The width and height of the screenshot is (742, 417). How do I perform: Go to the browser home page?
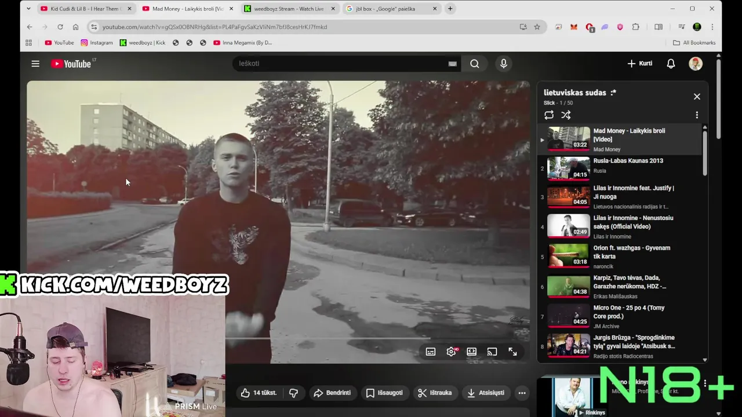(75, 27)
